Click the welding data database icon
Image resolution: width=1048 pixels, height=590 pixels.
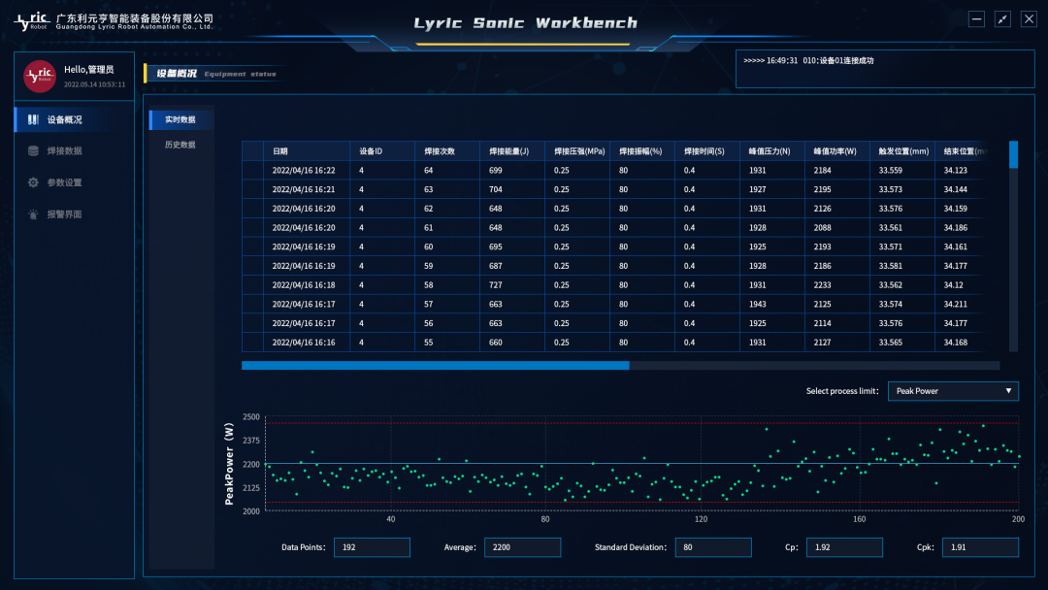[x=33, y=151]
